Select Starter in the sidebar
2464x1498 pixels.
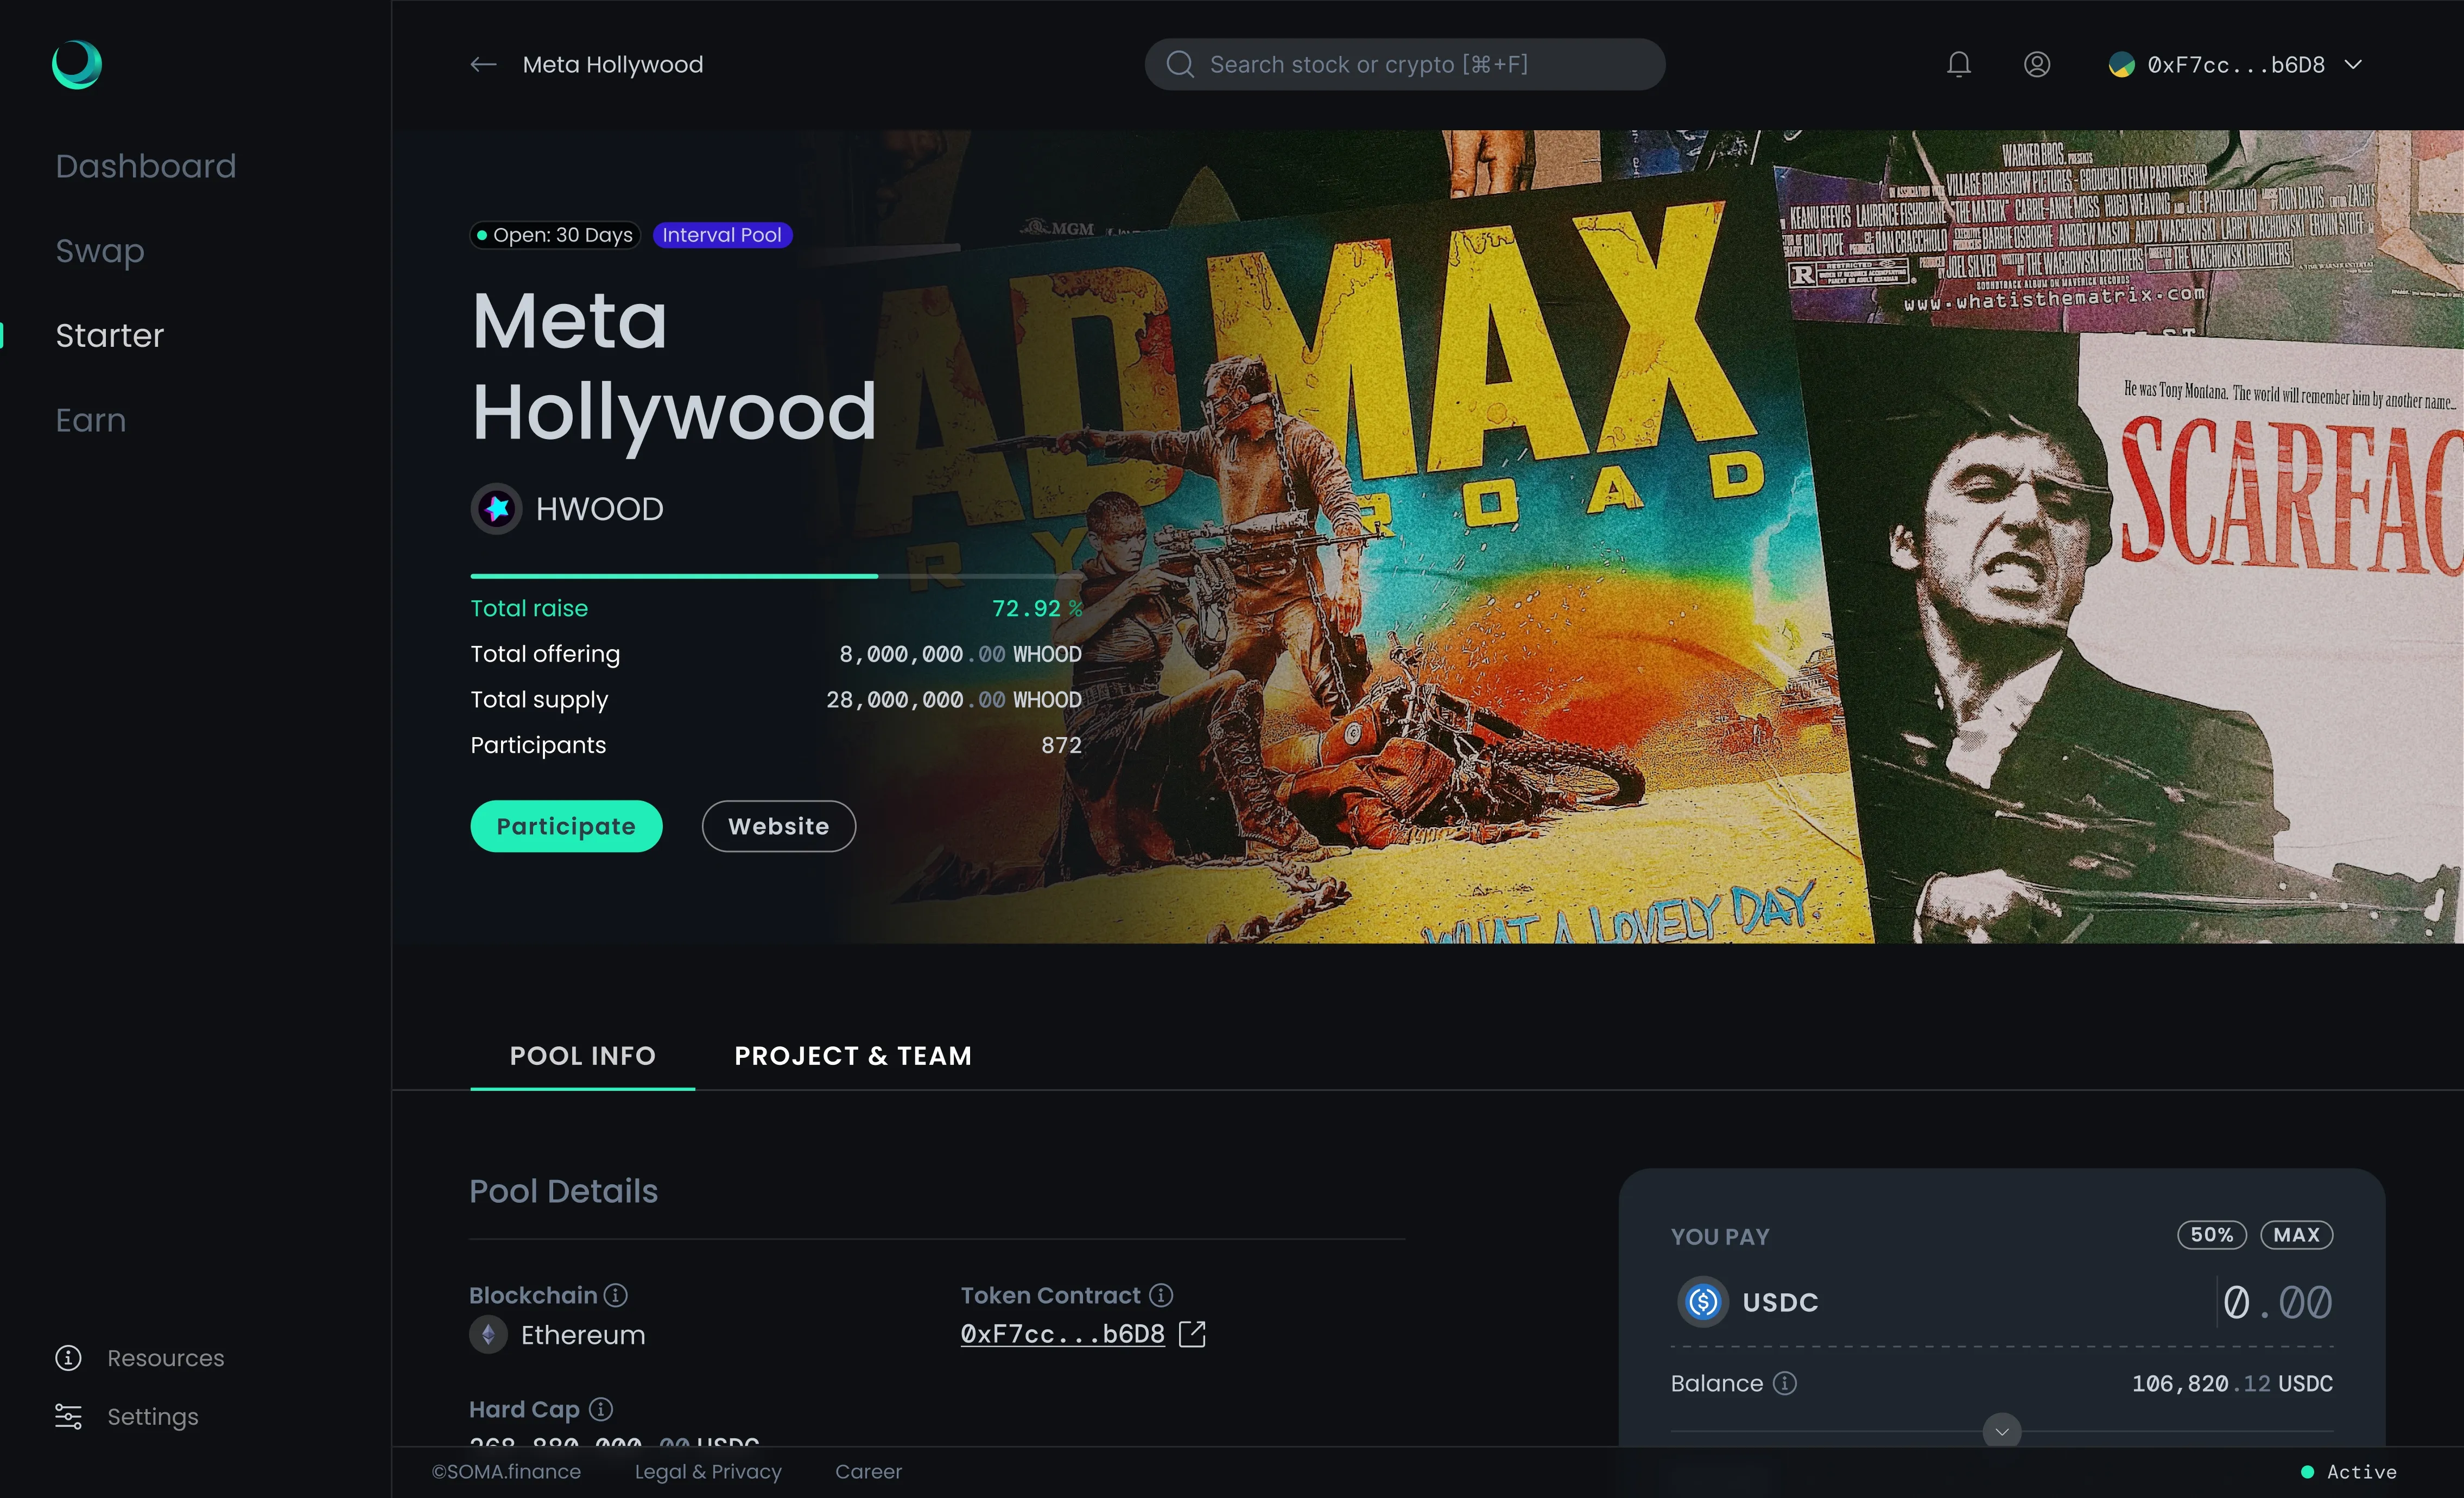(110, 335)
